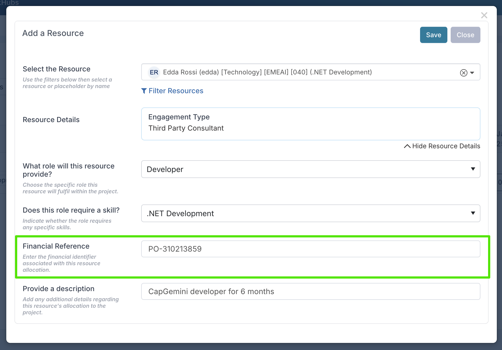The image size is (502, 350).
Task: Click the chevron-up icon beside Hide Resource Details
Action: point(407,146)
